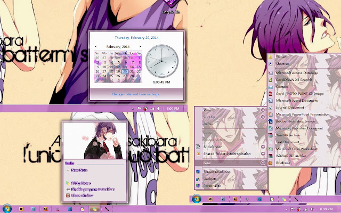Create a WinRAR ZIP archive
The height and width of the screenshot is (213, 341).
304,156
